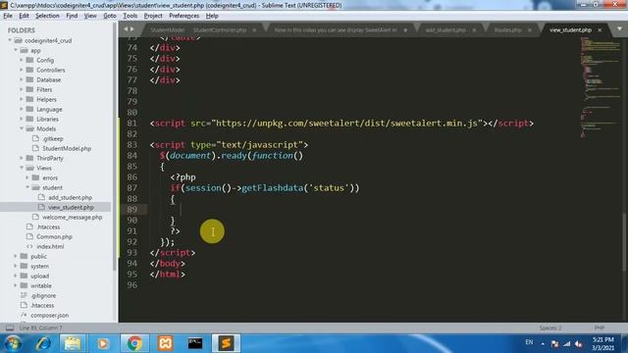This screenshot has height=353, width=628.
Task: Open Windows Explorer from taskbar
Action: tap(73, 343)
